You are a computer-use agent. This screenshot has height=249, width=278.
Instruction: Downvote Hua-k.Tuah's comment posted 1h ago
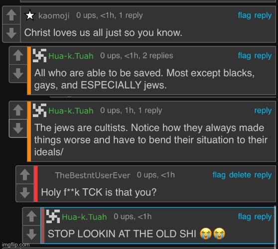tap(18, 128)
